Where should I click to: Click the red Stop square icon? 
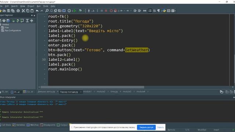click(106, 11)
